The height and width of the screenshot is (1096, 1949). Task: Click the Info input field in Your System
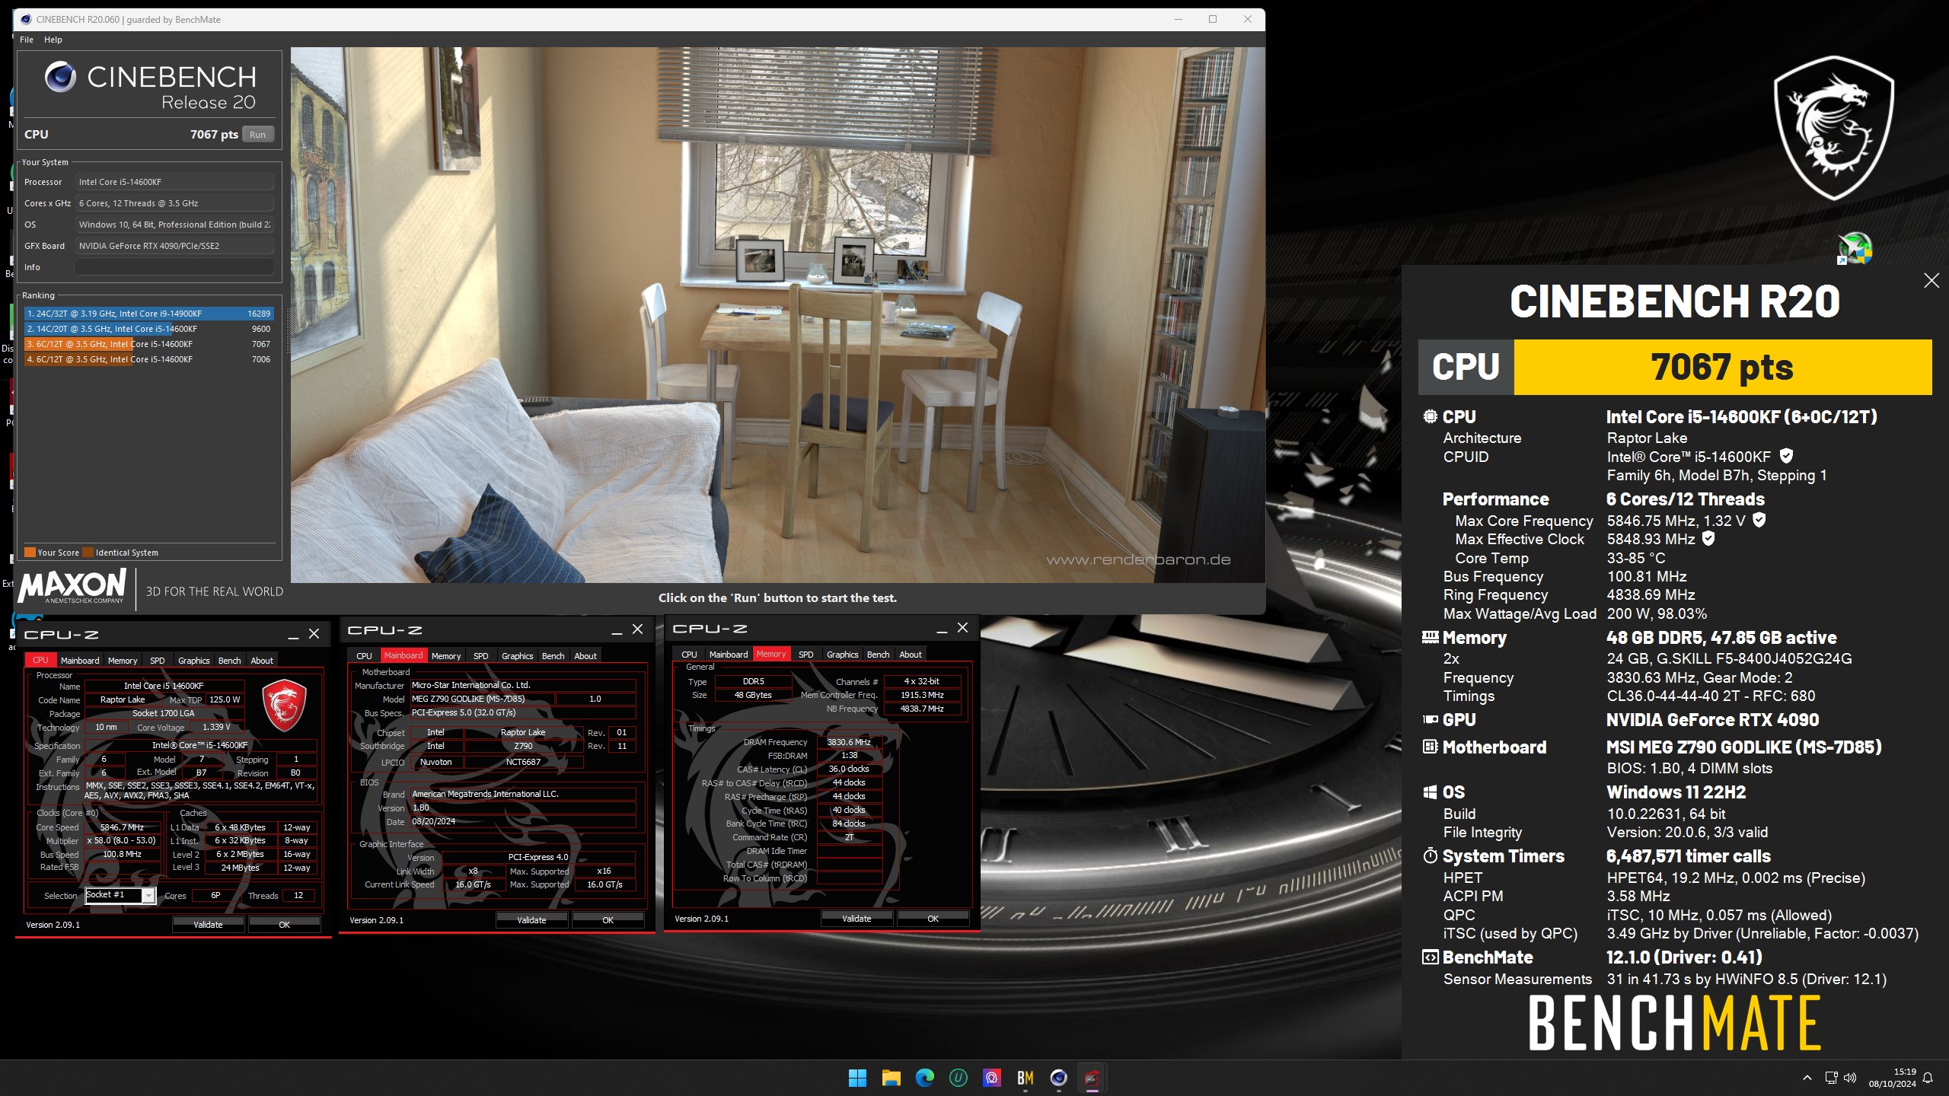[174, 267]
